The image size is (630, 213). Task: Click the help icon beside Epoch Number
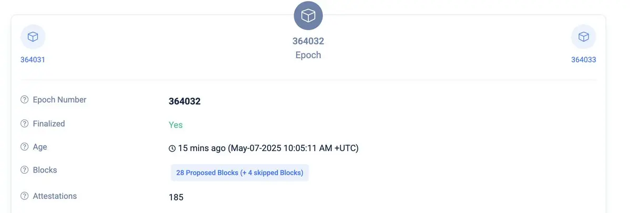[x=25, y=100]
